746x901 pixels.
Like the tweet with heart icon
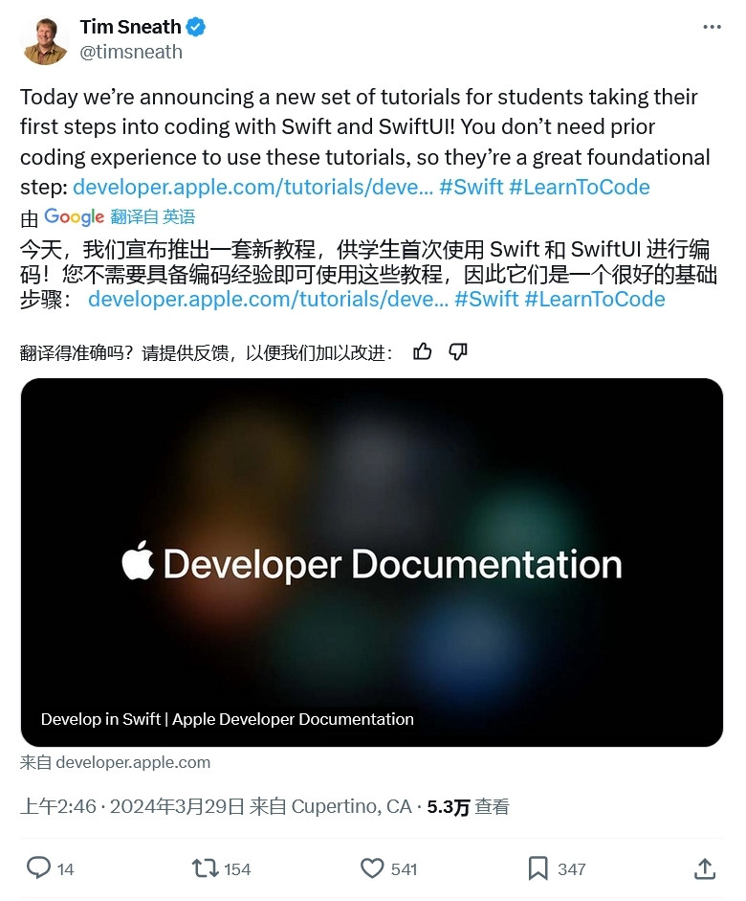coord(372,868)
